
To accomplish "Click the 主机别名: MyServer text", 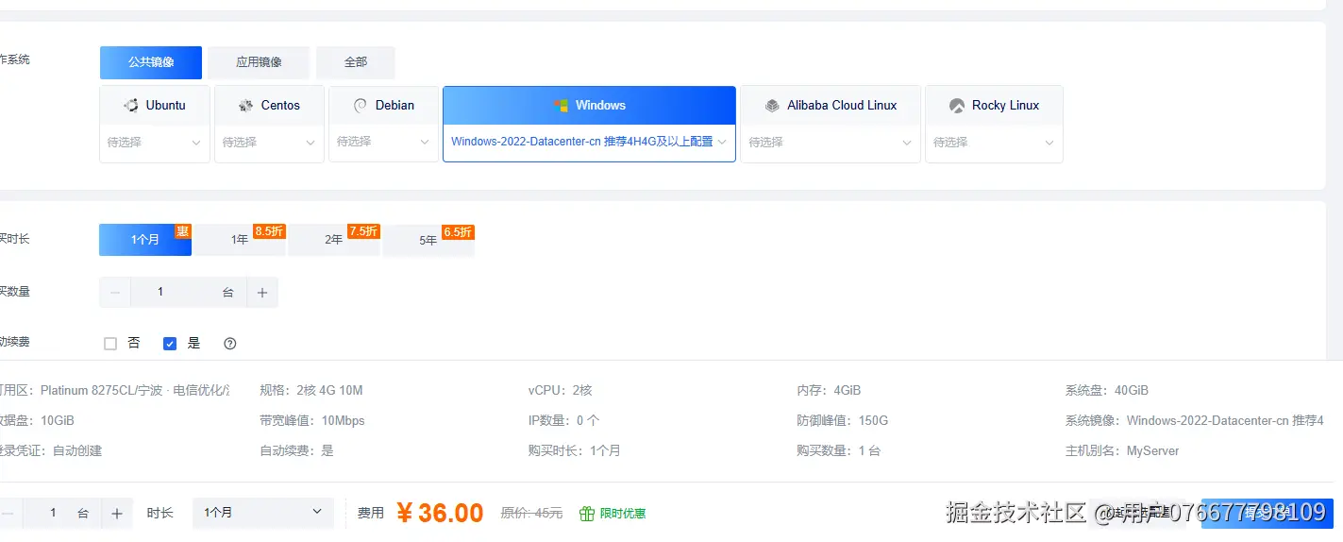I will pos(1122,451).
